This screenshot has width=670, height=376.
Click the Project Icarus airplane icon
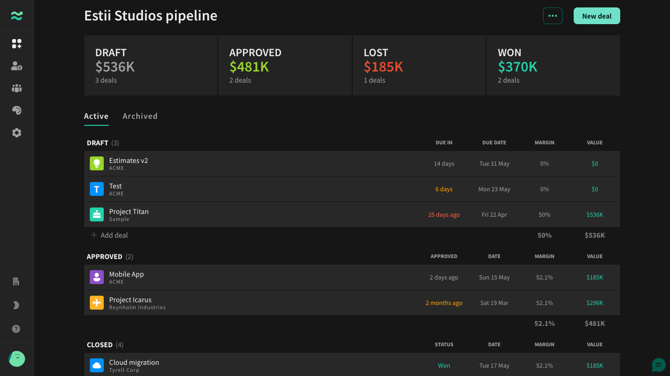(x=97, y=303)
